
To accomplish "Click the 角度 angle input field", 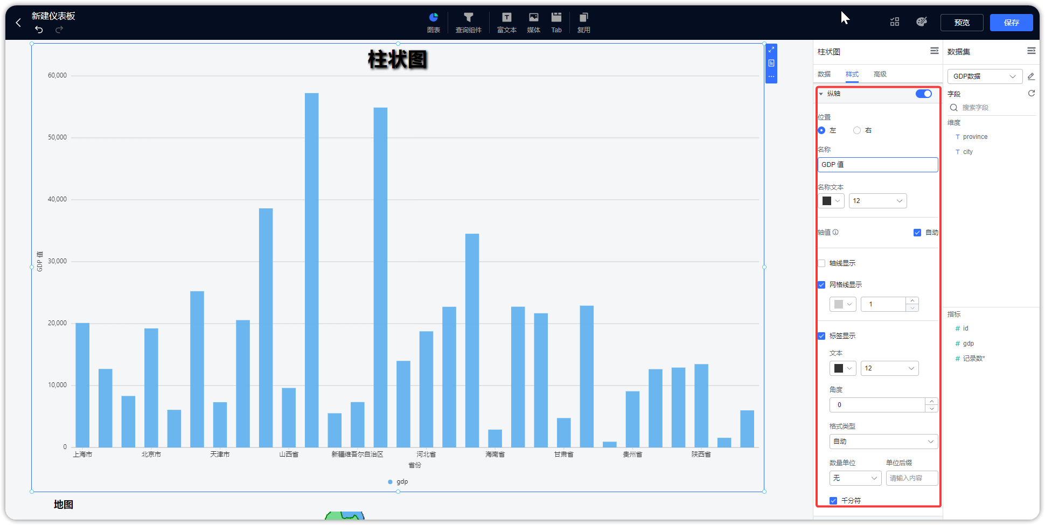I will 877,405.
